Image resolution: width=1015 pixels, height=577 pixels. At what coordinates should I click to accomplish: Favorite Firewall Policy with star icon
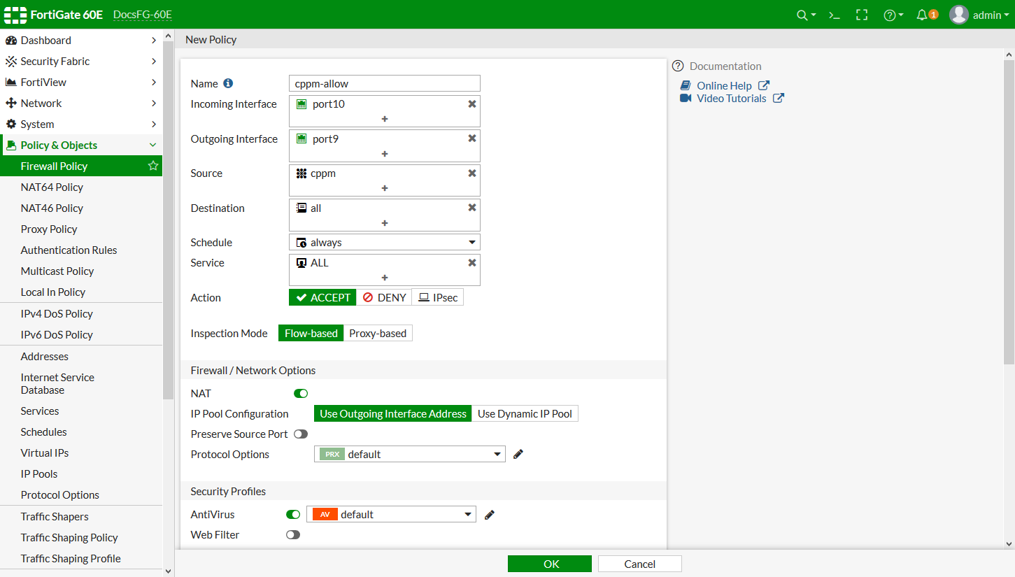point(153,166)
